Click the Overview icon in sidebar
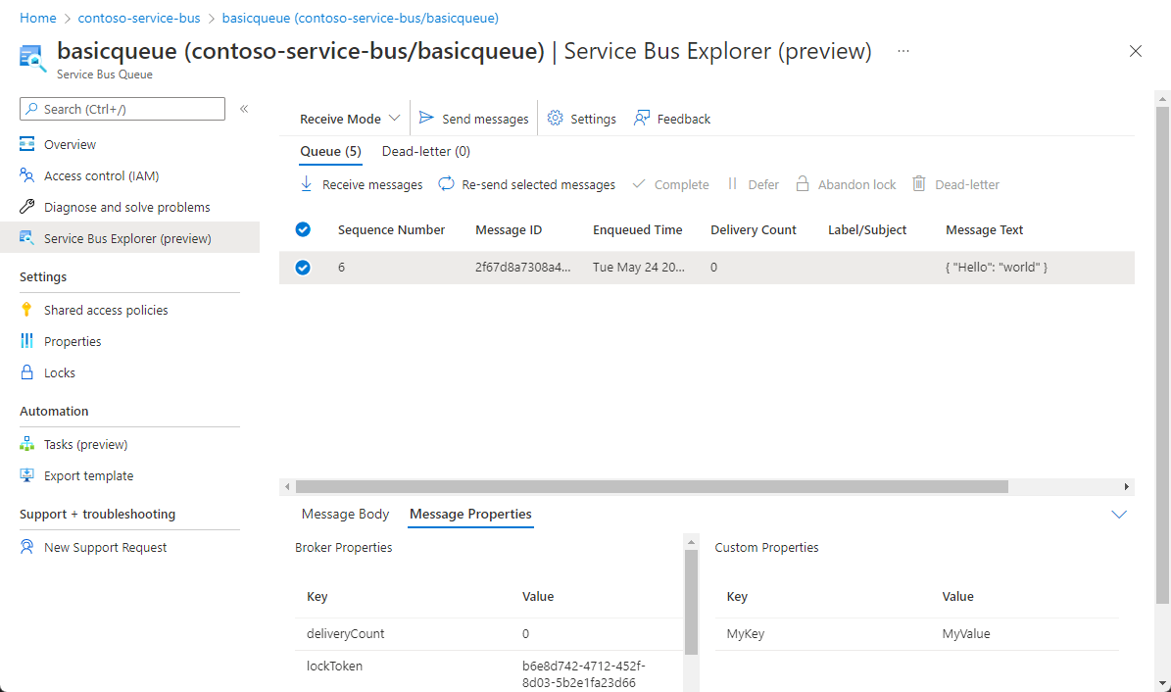Image resolution: width=1171 pixels, height=692 pixels. pyautogui.click(x=26, y=143)
